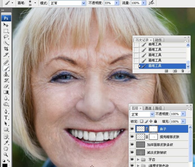Enable airbrush mode in options bar
The width and height of the screenshot is (195, 167).
151,3
